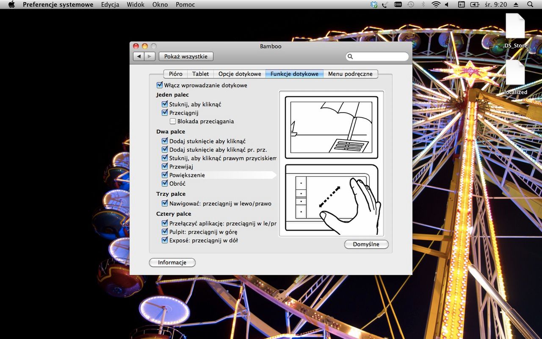This screenshot has height=339, width=542.
Task: Click the eject icon in menu bar
Action: 516,5
